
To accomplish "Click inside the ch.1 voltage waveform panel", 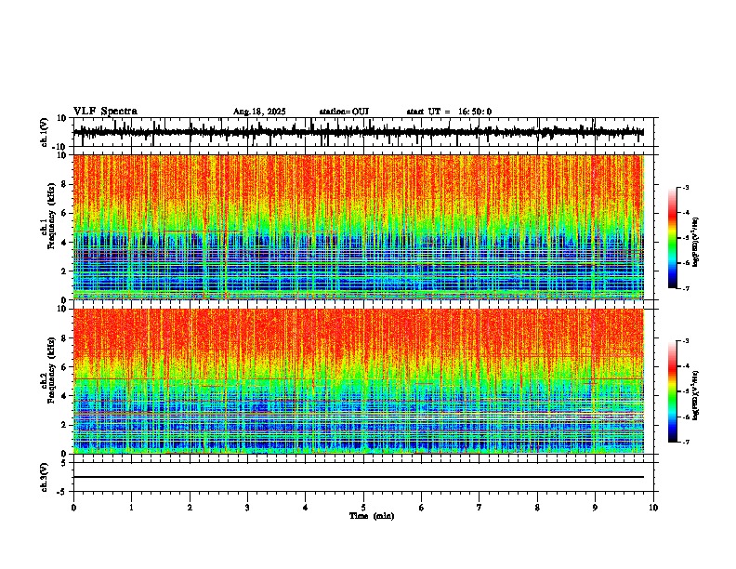I will point(363,132).
